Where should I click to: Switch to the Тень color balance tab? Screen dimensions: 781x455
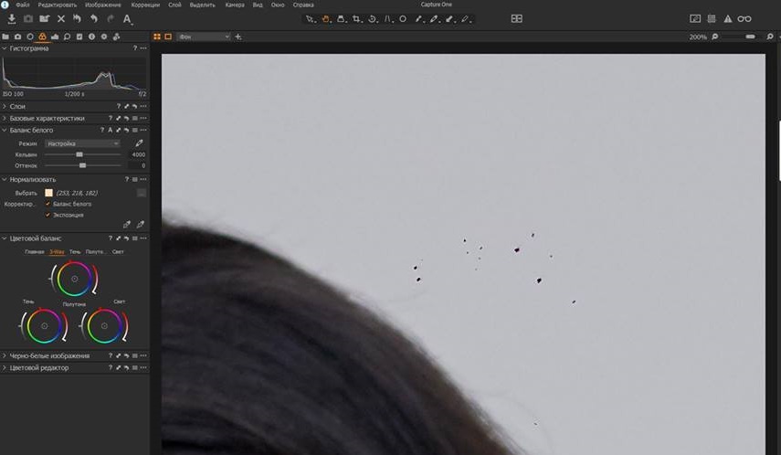pos(75,251)
